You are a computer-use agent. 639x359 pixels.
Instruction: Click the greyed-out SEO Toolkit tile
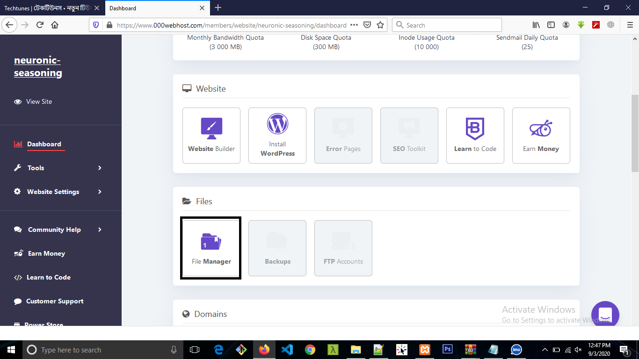(409, 136)
